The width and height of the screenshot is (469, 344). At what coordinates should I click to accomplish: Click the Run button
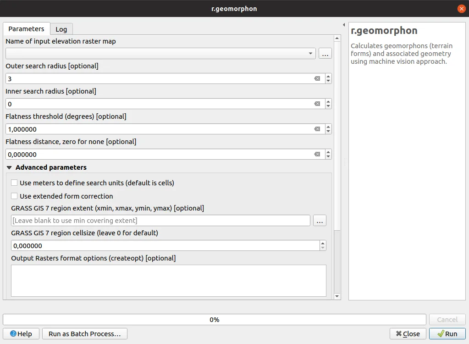[x=447, y=334]
